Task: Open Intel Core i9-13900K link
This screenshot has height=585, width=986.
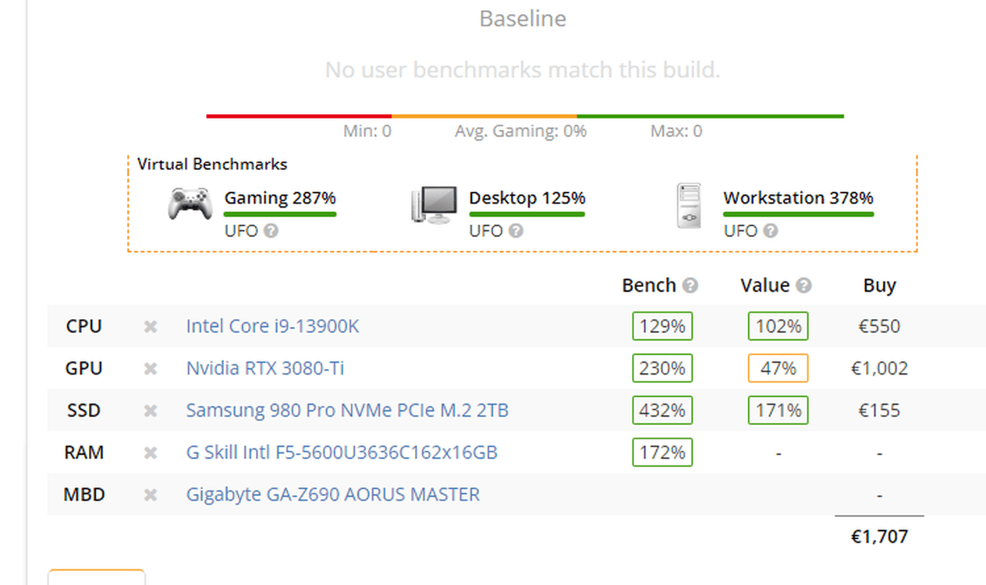Action: coord(272,326)
